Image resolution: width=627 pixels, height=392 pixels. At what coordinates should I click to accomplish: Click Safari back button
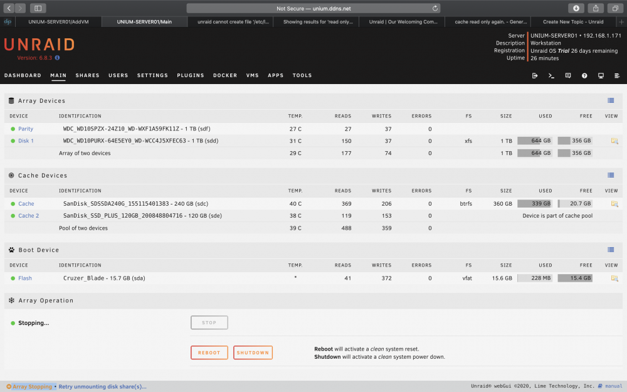point(9,8)
